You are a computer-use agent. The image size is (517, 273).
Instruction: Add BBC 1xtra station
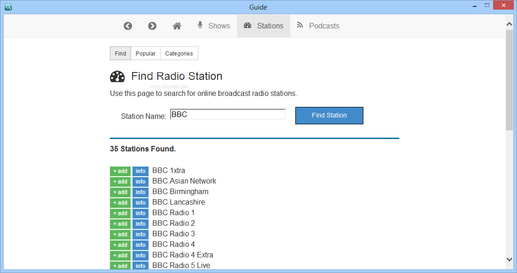point(121,171)
